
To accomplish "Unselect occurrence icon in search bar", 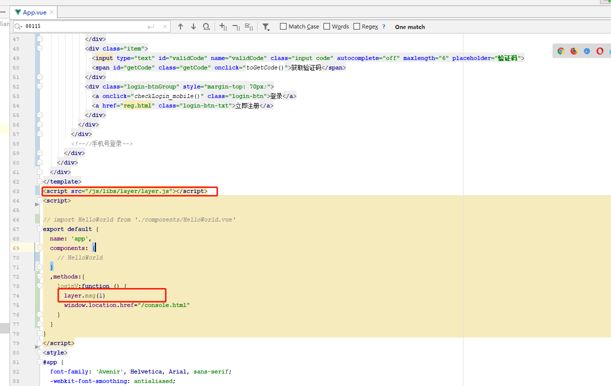I will (236, 26).
